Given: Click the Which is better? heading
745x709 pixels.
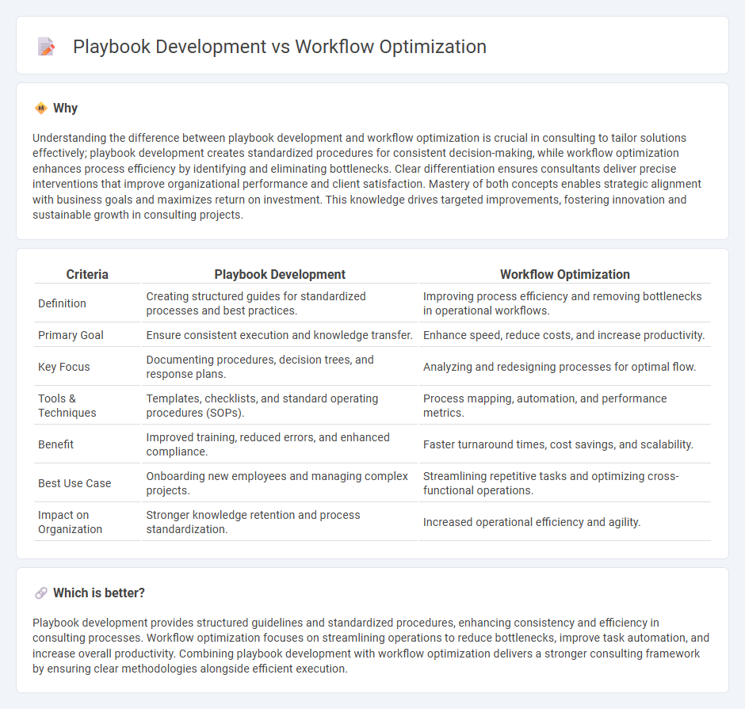Looking at the screenshot, I should click(99, 593).
